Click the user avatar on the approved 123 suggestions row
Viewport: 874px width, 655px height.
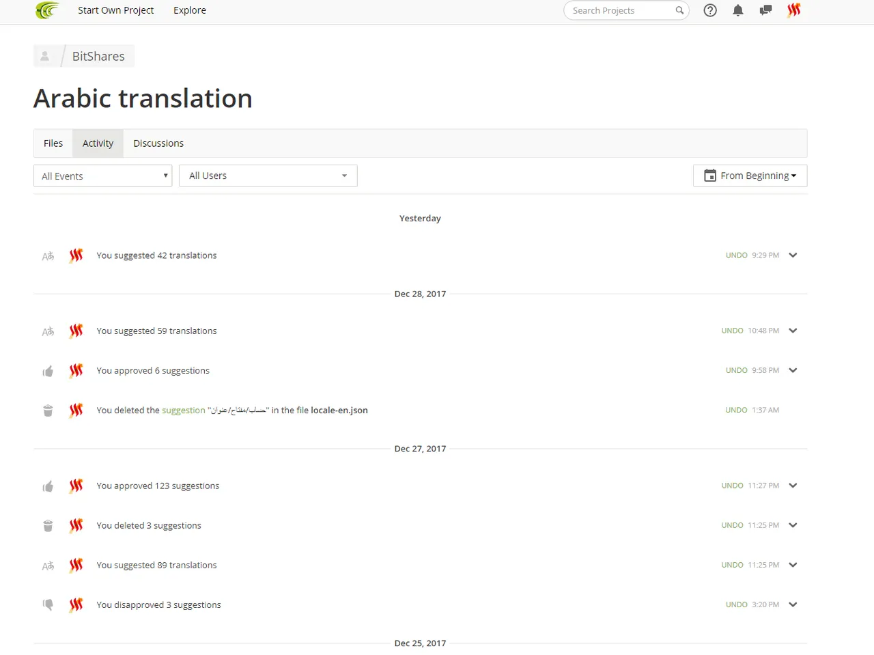point(76,486)
